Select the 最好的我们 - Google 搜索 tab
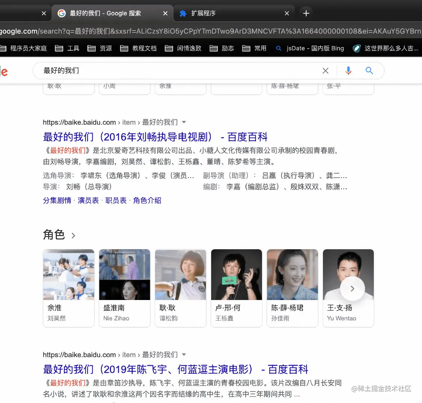422x403 pixels. click(x=113, y=13)
